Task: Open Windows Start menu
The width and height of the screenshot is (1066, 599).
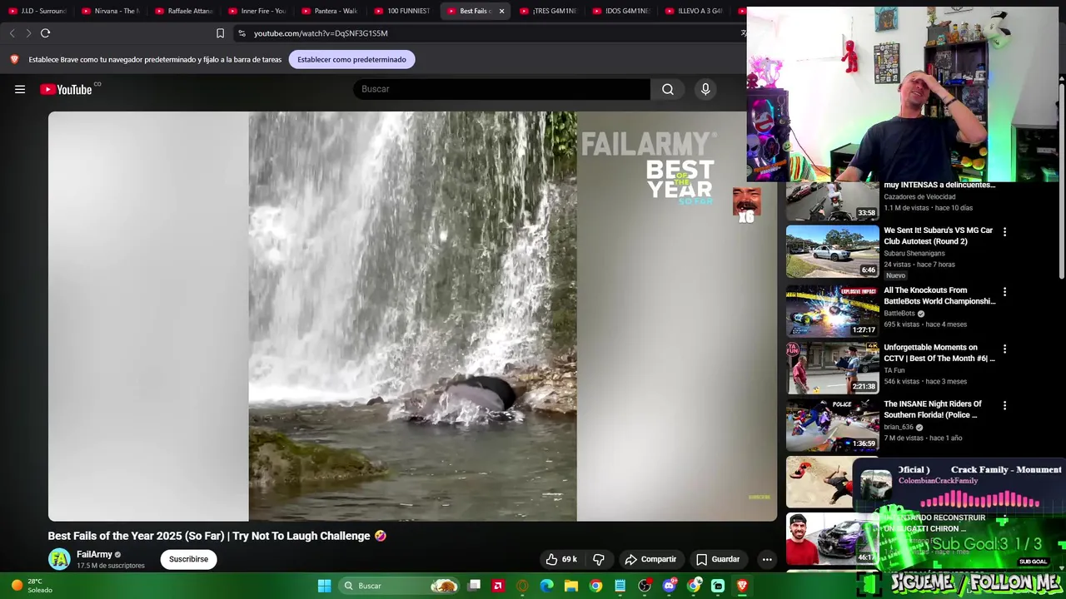Action: pyautogui.click(x=324, y=586)
